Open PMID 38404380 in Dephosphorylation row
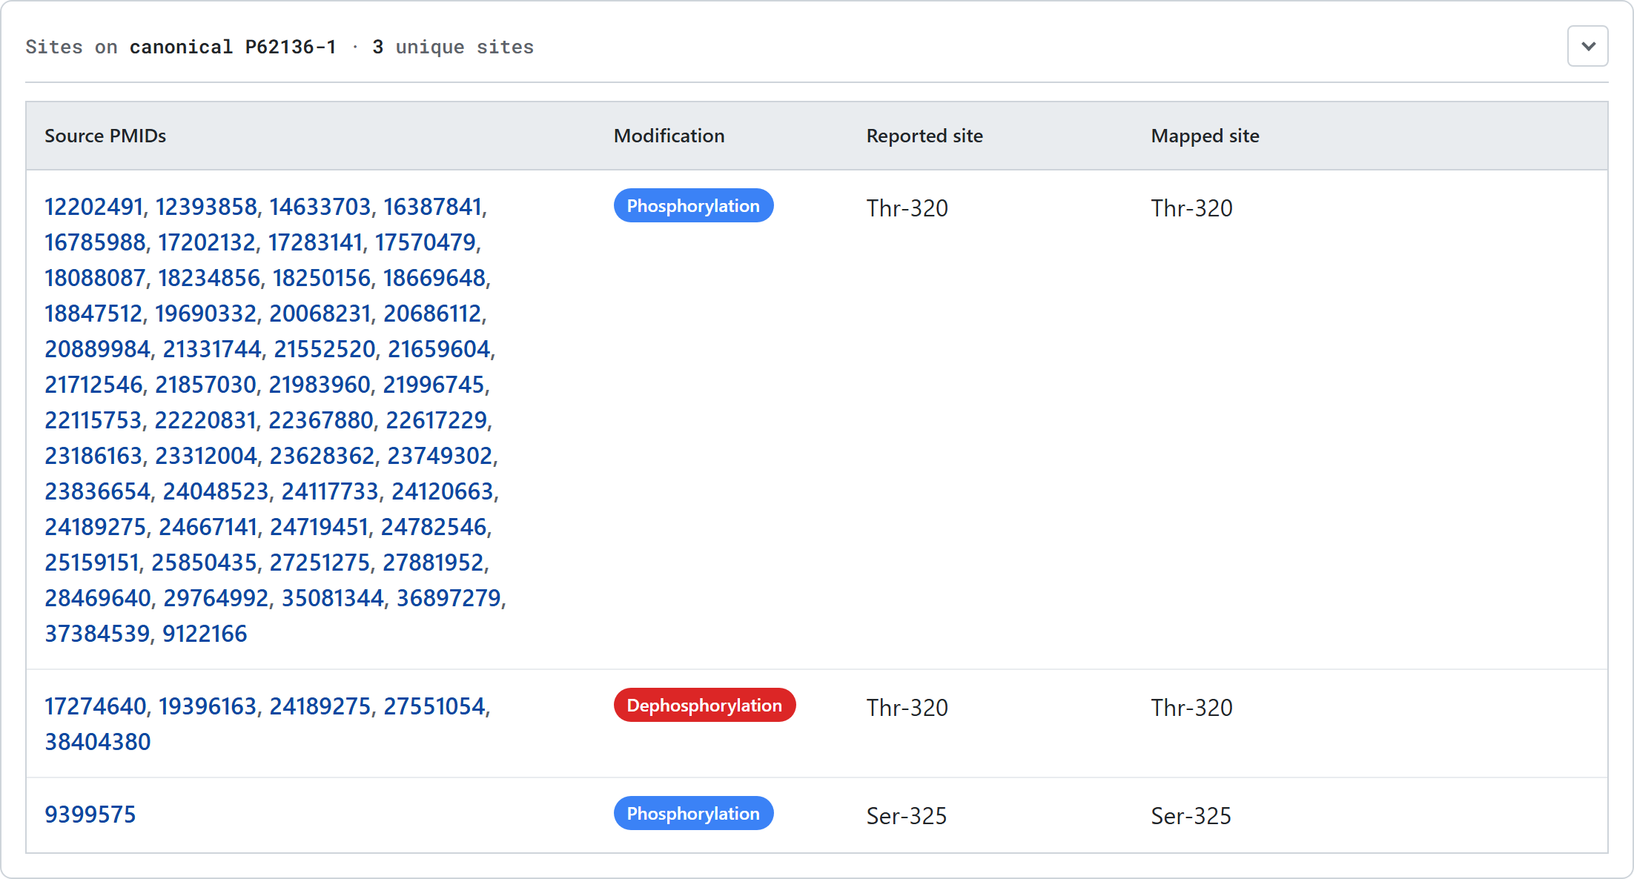The width and height of the screenshot is (1634, 879). (x=97, y=742)
